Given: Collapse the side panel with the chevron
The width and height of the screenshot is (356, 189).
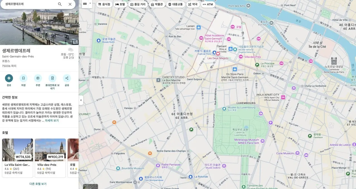Looking at the screenshot, I should [x=81, y=100].
